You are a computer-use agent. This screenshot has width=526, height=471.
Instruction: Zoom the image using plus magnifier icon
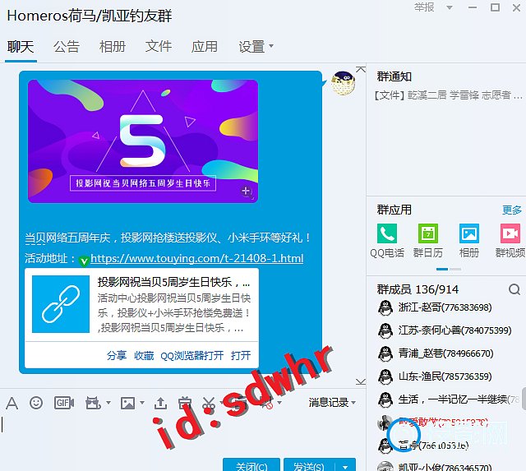247,192
